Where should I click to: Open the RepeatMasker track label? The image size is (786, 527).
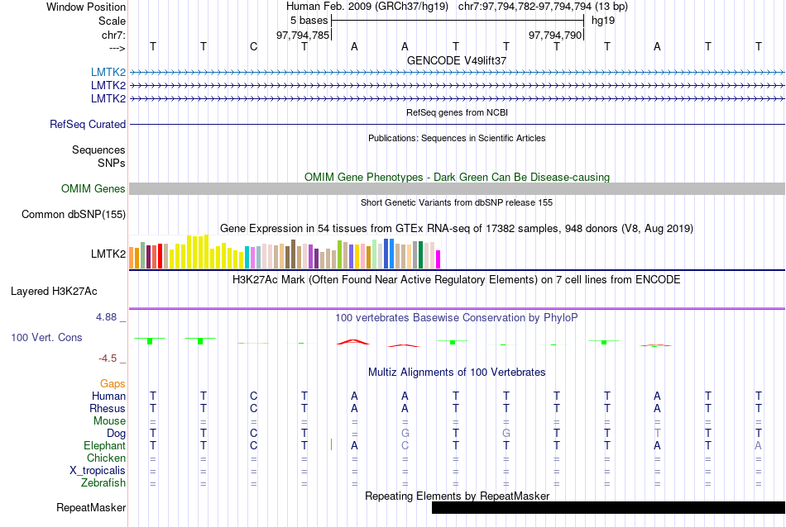click(x=91, y=507)
